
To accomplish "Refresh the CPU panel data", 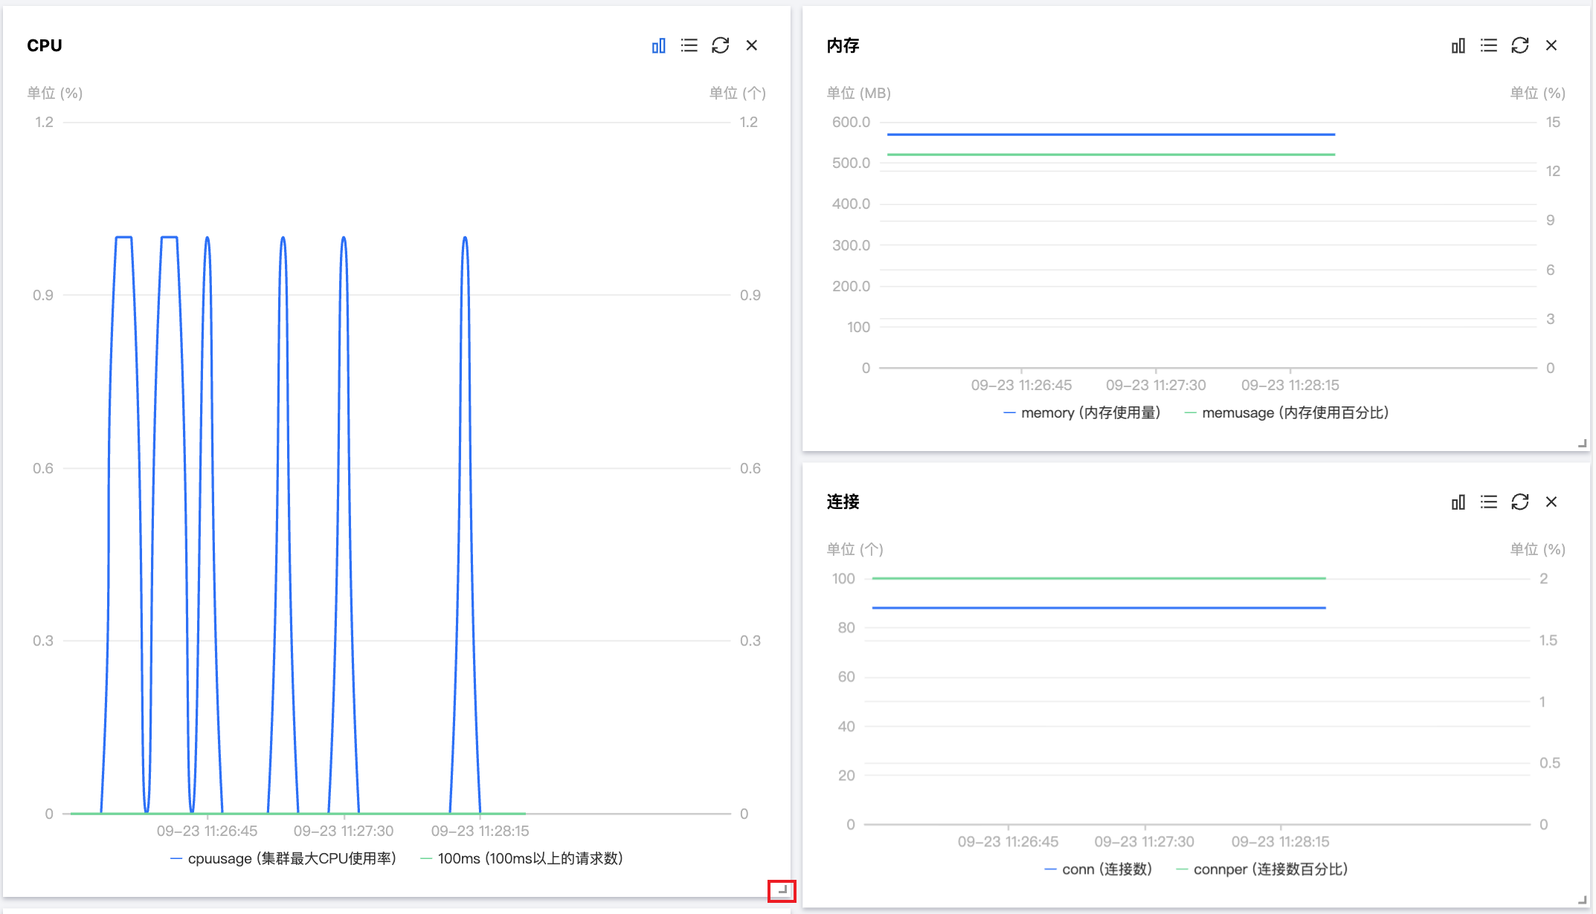I will [x=720, y=46].
